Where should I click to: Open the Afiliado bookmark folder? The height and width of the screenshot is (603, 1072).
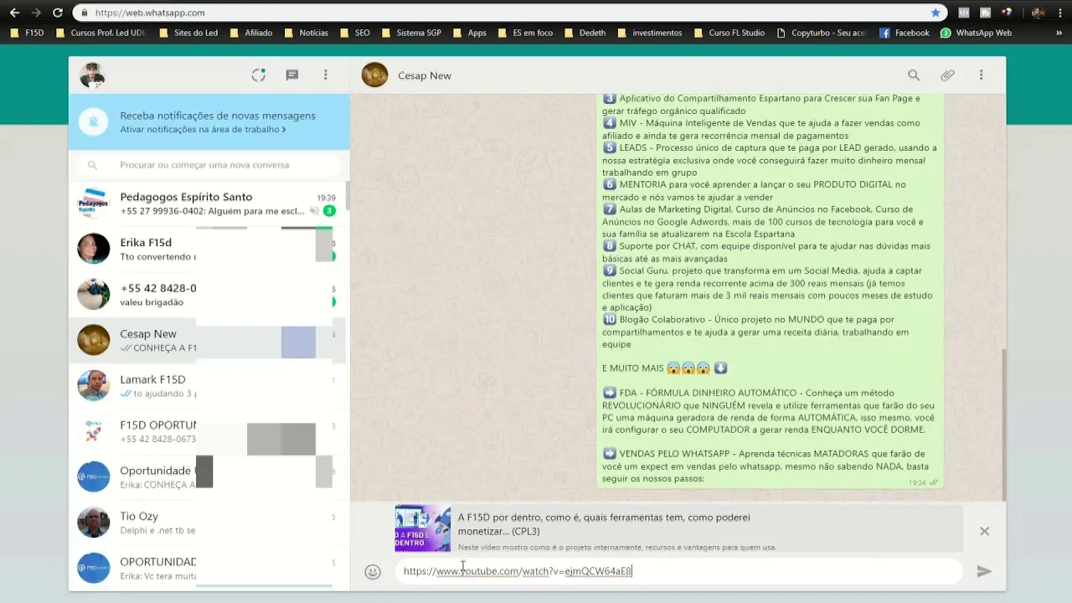point(250,33)
